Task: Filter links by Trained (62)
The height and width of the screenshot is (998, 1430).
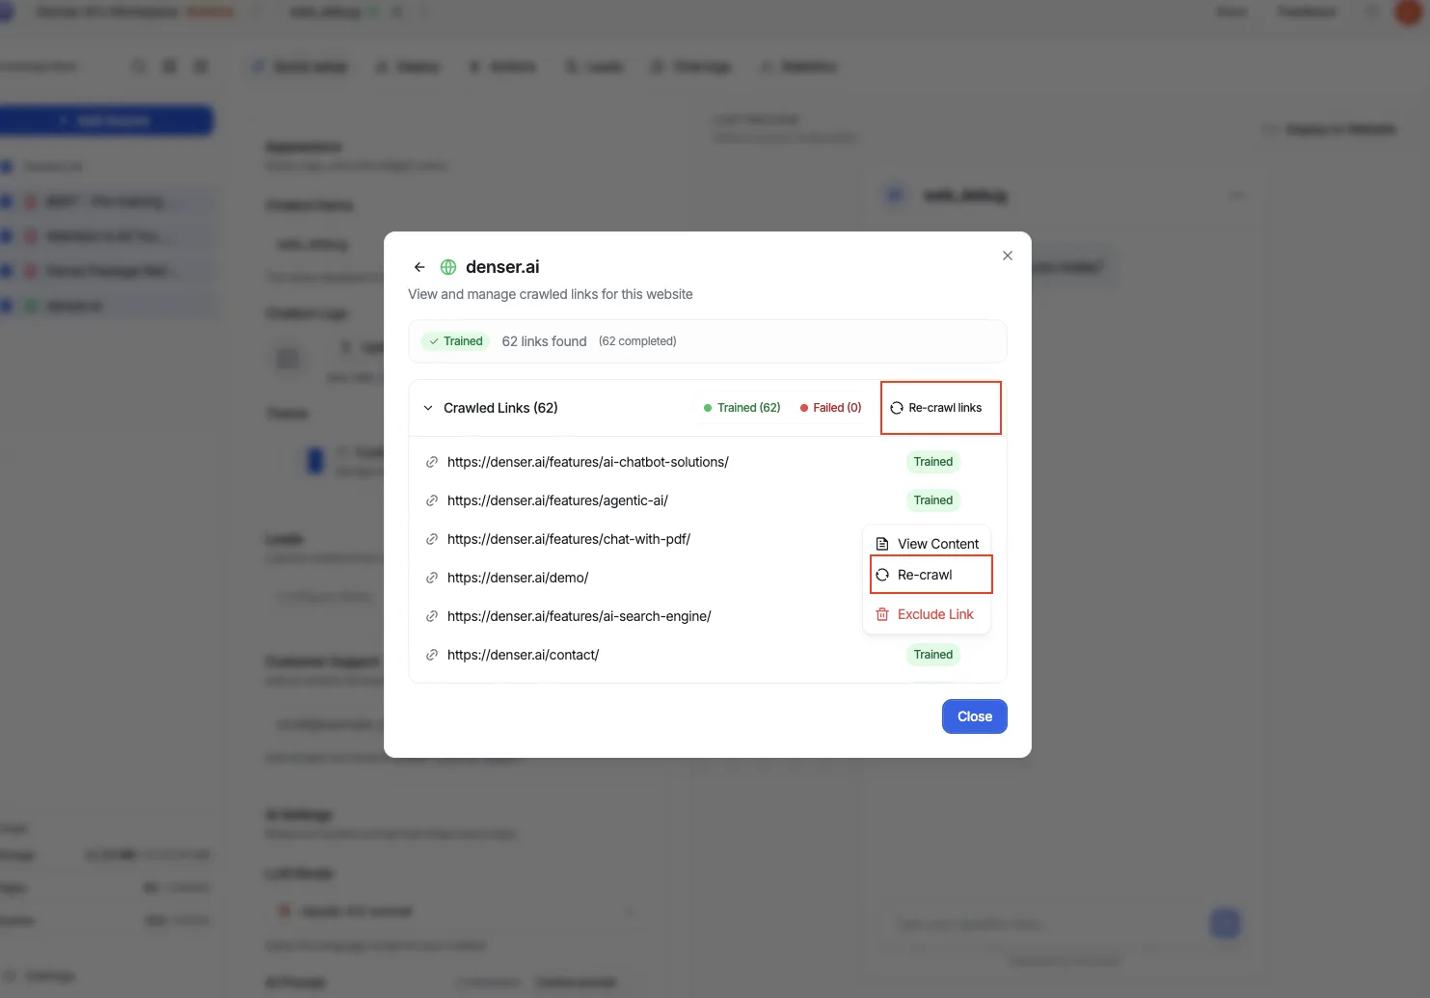Action: click(742, 408)
